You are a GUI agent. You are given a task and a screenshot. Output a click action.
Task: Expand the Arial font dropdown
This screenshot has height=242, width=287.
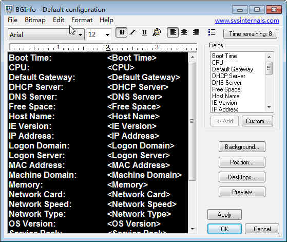pyautogui.click(x=80, y=34)
